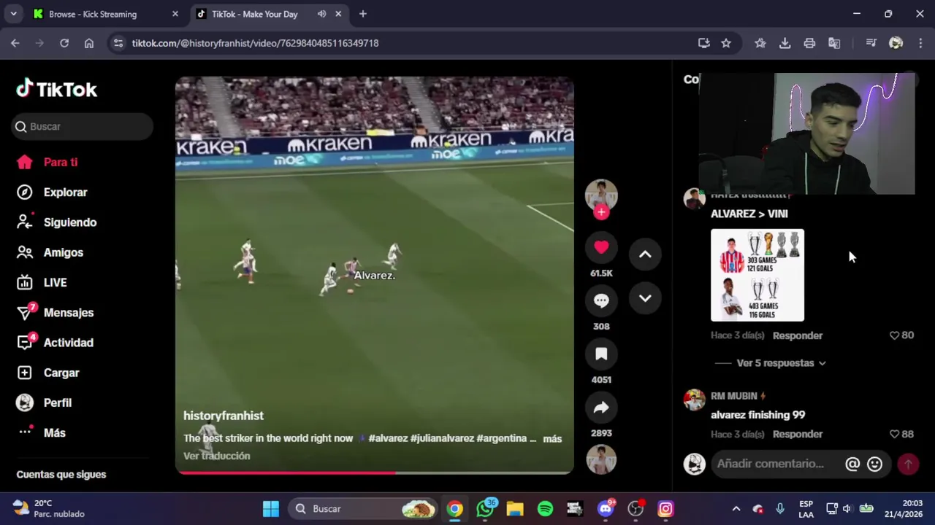Click the browser home icon
The height and width of the screenshot is (525, 935).
[x=89, y=43]
